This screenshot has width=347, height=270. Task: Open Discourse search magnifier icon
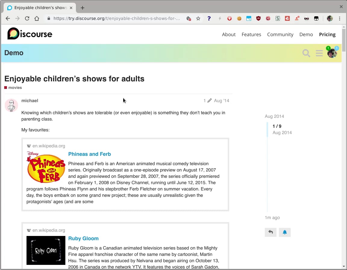[306, 53]
